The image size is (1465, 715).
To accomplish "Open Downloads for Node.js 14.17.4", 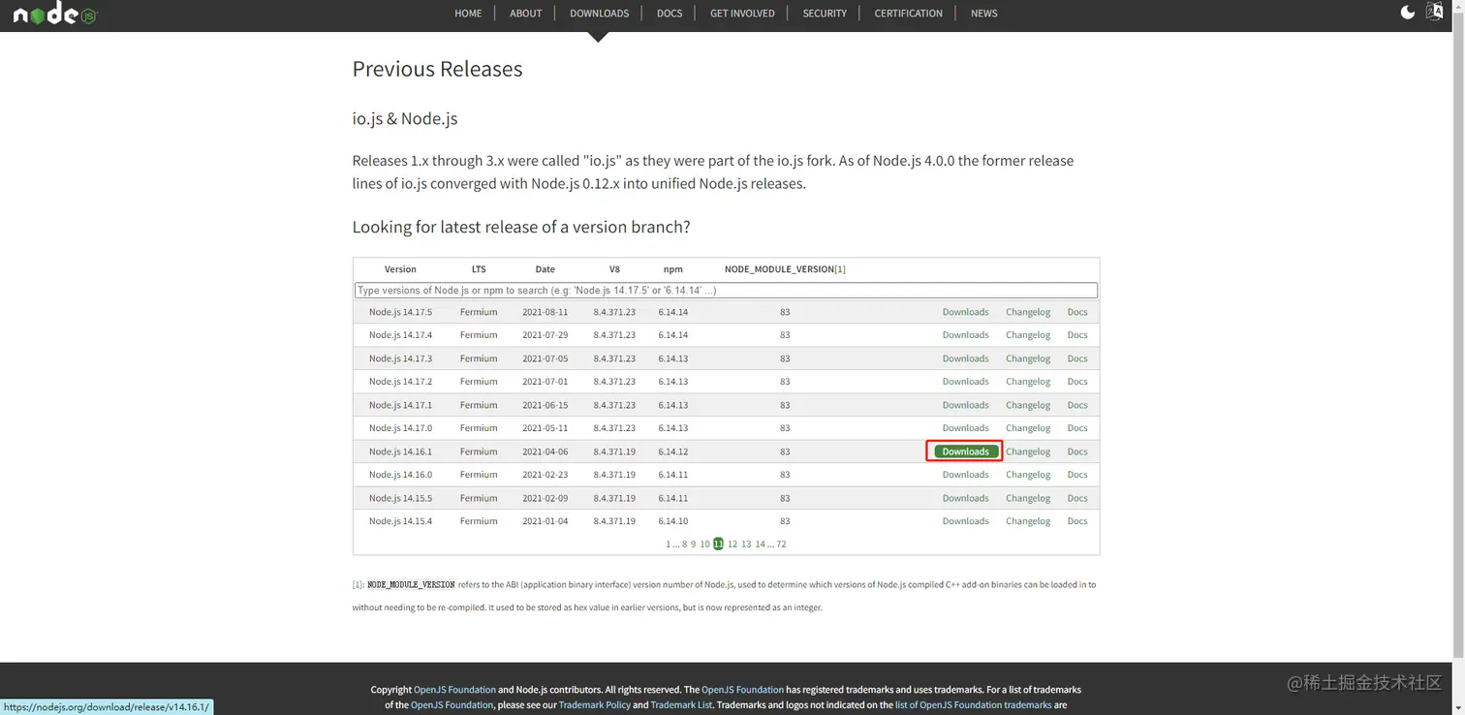I will coord(966,335).
